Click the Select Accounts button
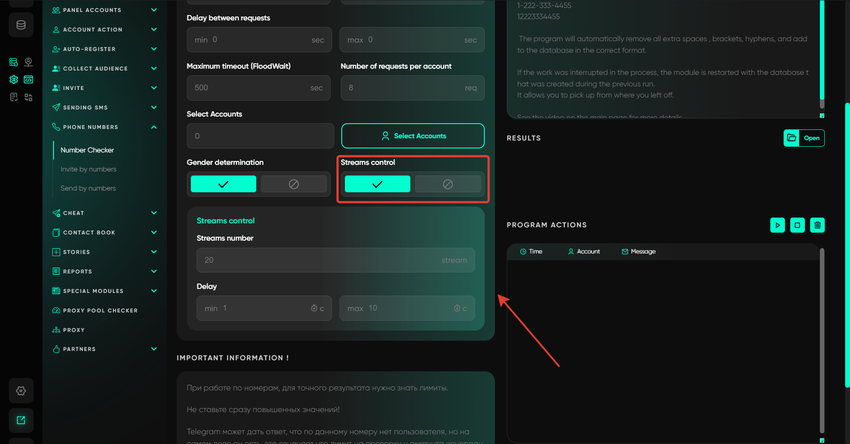This screenshot has width=850, height=444. click(413, 136)
